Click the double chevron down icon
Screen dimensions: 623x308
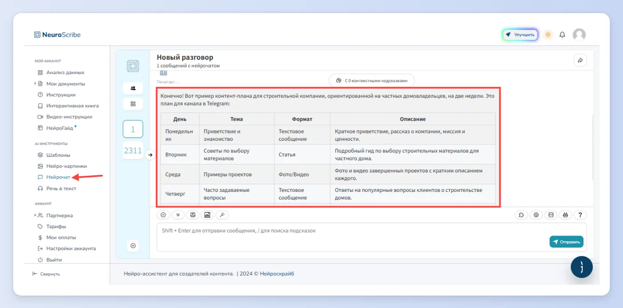[178, 215]
